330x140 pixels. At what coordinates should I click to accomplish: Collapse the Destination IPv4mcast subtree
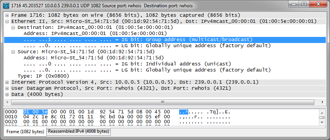13,27
